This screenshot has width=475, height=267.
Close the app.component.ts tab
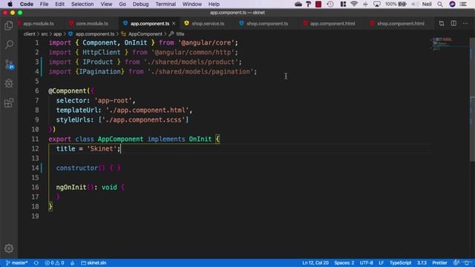point(174,23)
